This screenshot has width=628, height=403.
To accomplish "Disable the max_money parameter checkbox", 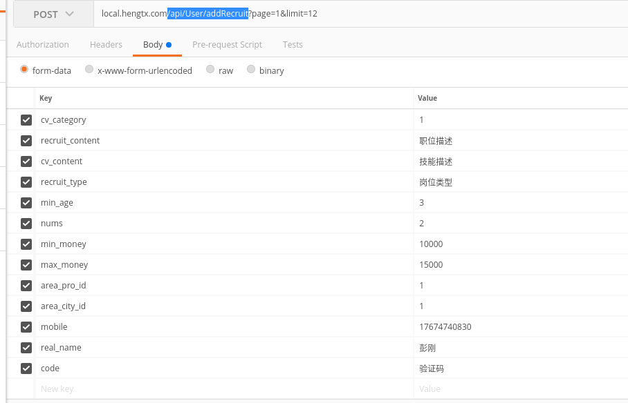I will pos(26,265).
